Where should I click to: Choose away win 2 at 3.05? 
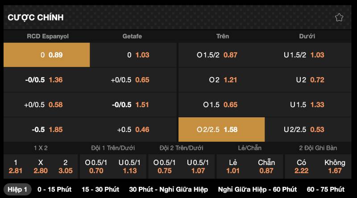pos(66,167)
